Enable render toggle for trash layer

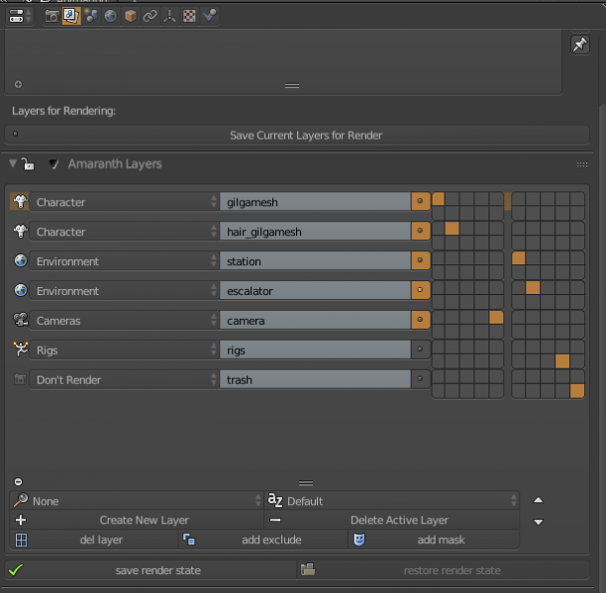[x=421, y=379]
